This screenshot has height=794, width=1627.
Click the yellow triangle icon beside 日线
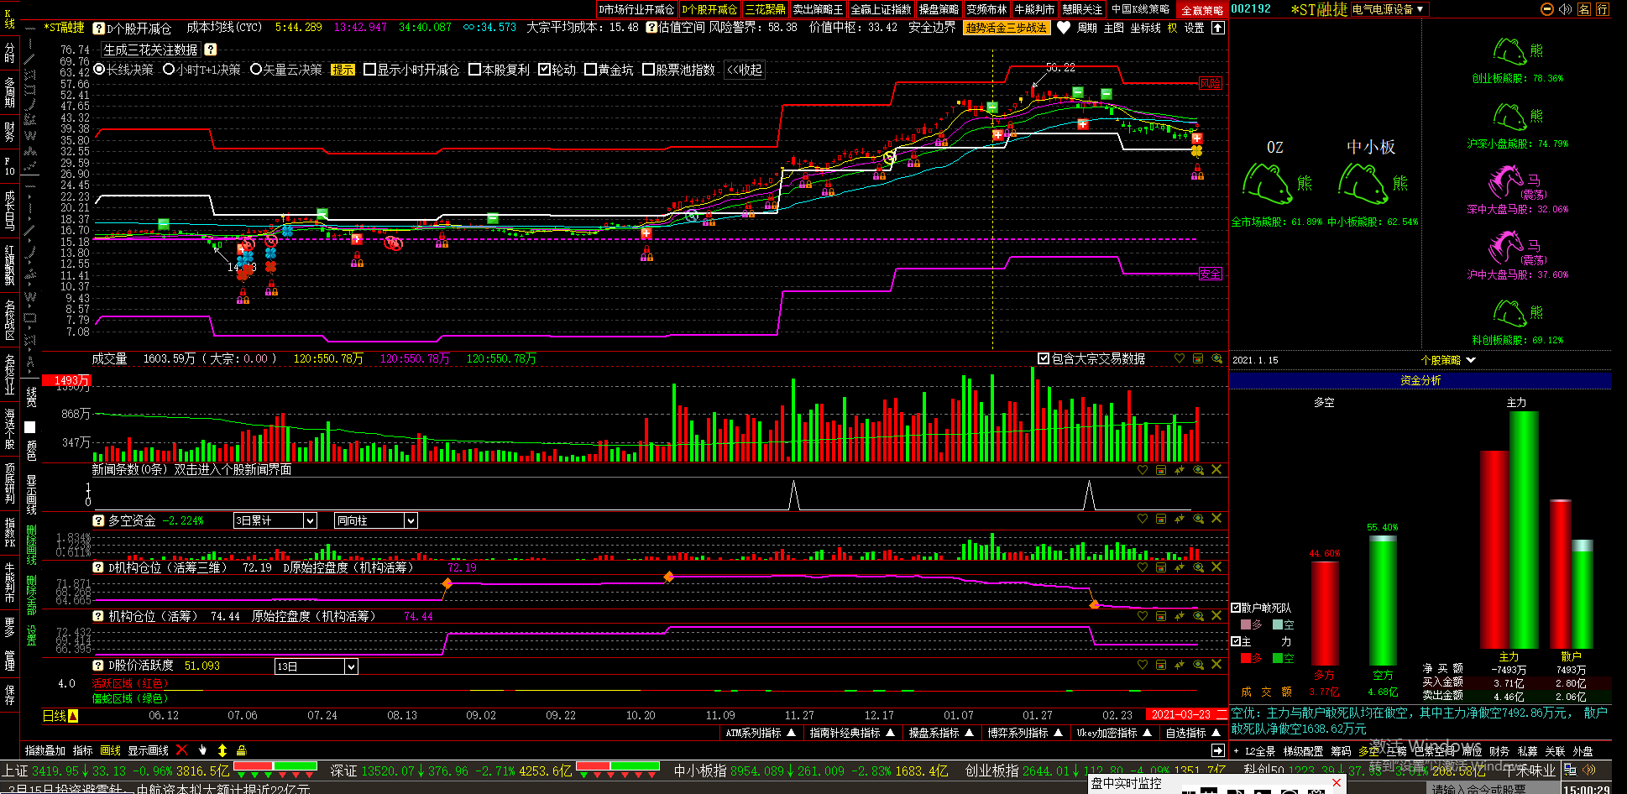pyautogui.click(x=73, y=716)
